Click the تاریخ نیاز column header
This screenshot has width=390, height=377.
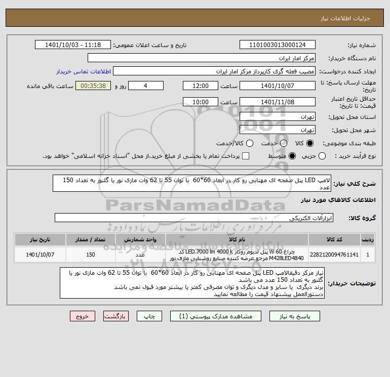[40, 239]
